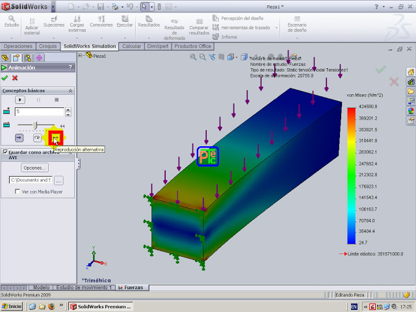Play the animation
Viewport: 416px width, 312px height.
[20, 99]
